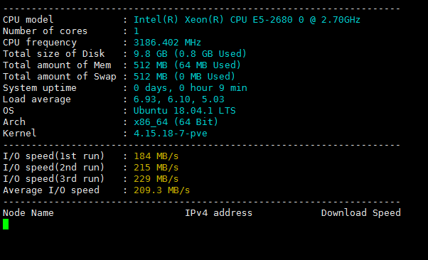The width and height of the screenshot is (428, 260).
Task: Click the Node Name column header
Action: 28,213
